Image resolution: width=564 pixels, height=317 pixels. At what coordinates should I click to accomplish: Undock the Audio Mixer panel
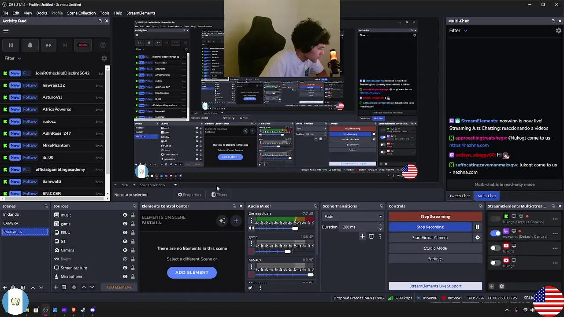point(315,206)
